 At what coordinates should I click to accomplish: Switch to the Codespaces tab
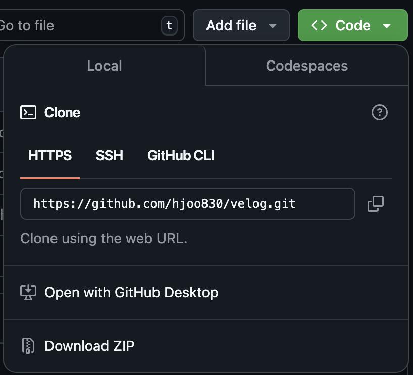click(305, 66)
